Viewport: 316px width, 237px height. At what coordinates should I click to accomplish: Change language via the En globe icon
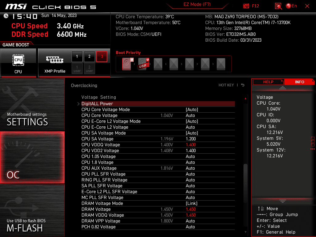(291, 6)
